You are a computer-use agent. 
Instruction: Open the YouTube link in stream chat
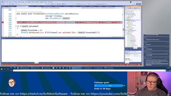[157, 64]
